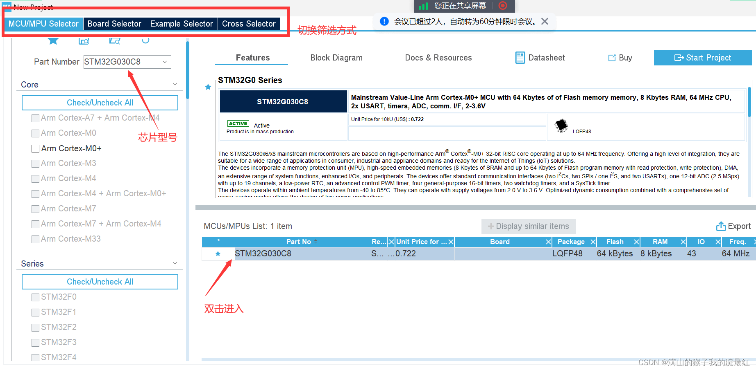
Task: Click the screen sharing signal bars icon
Action: click(x=423, y=6)
